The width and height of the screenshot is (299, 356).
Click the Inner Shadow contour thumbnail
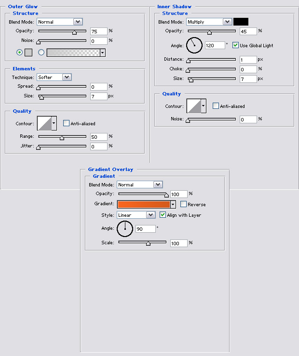coord(193,106)
